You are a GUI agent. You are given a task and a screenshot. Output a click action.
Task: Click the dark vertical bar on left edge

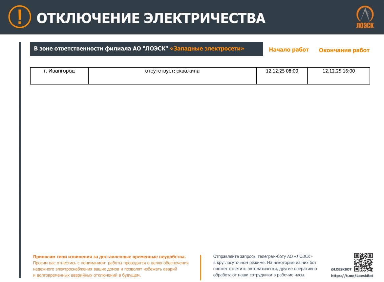tap(20, 158)
